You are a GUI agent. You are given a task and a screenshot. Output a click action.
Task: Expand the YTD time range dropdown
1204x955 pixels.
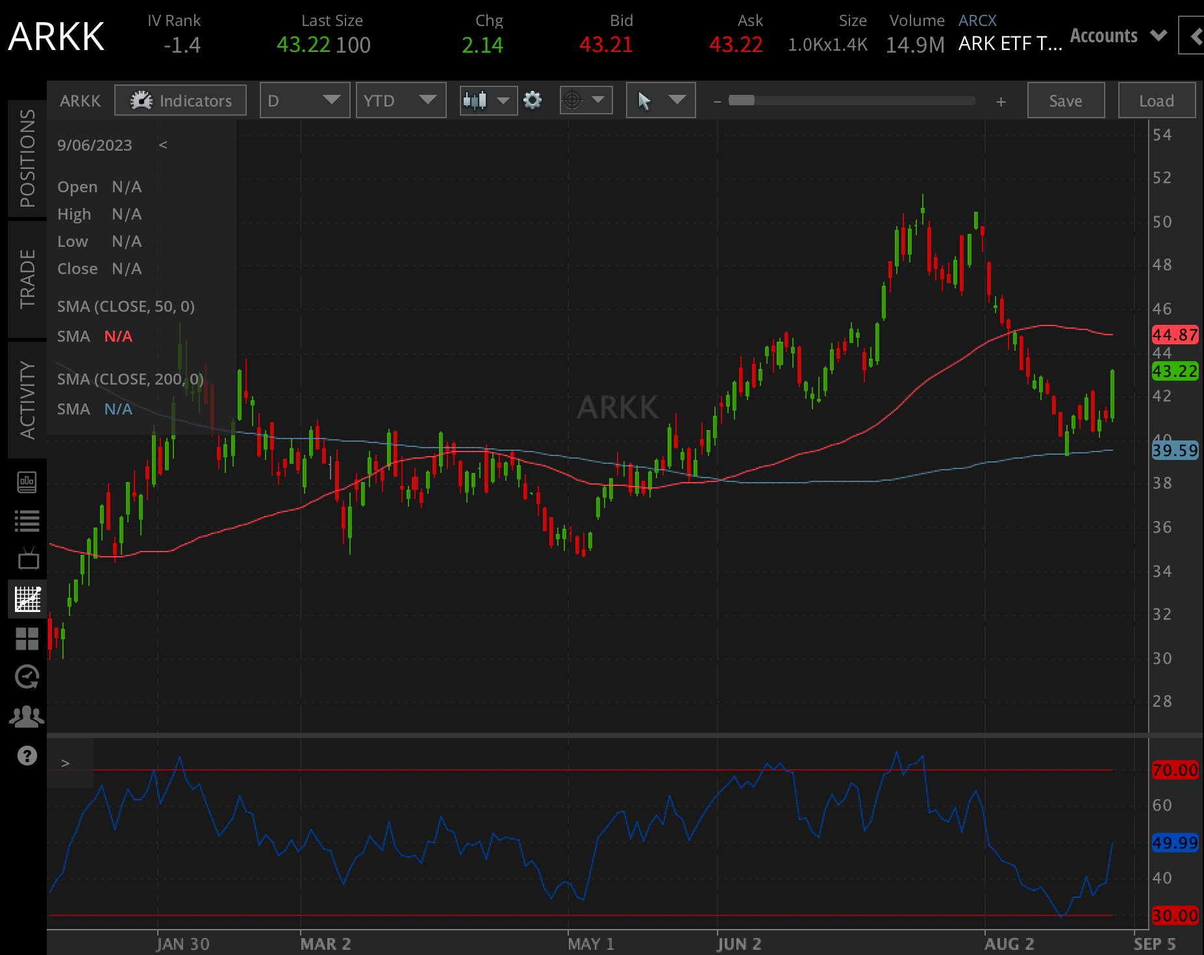(401, 101)
